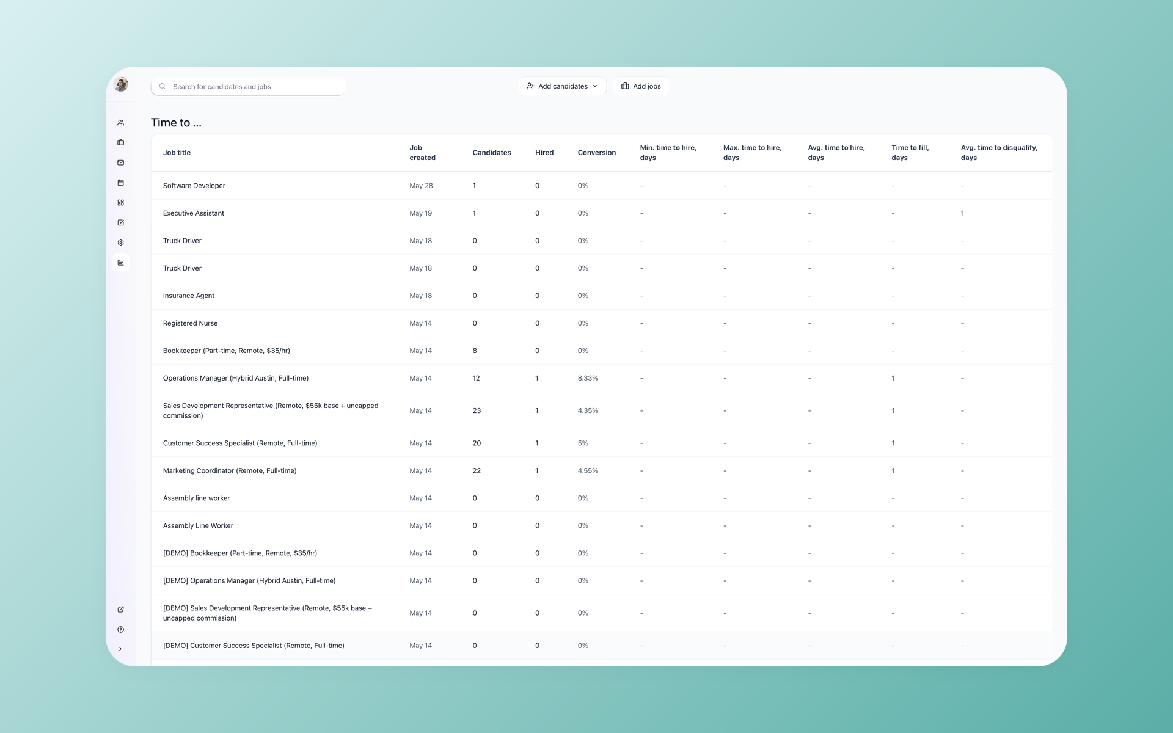This screenshot has width=1173, height=733.
Task: Open the calendar sidebar icon
Action: point(120,183)
